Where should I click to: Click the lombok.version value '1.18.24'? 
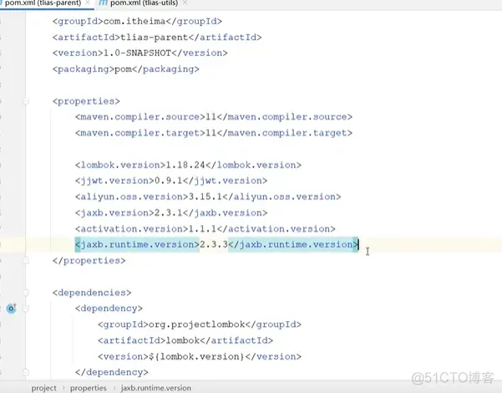tap(185, 165)
